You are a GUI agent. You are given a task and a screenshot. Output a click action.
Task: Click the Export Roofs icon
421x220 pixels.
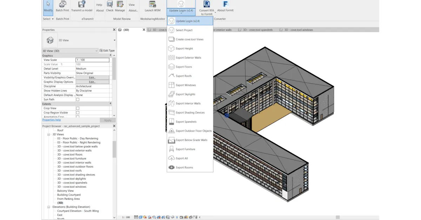(171, 76)
